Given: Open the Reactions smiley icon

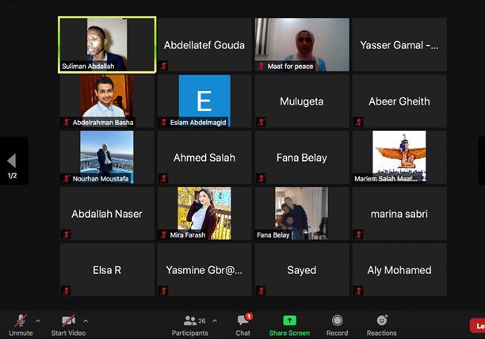Looking at the screenshot, I should click(382, 321).
